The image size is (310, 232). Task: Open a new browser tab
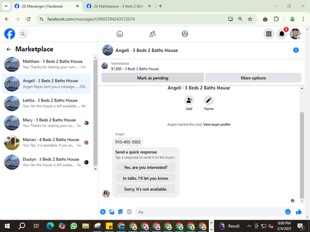[x=161, y=6]
